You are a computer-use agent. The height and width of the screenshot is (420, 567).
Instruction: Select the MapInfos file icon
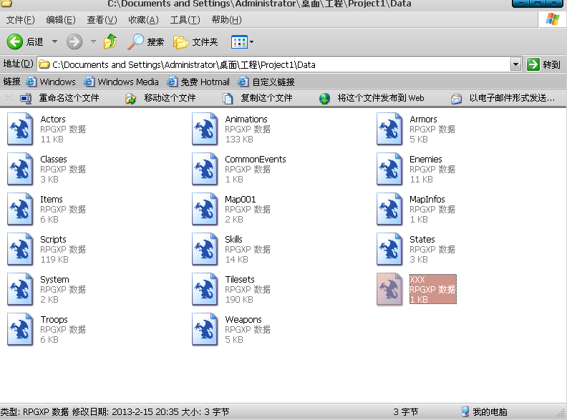tap(389, 209)
